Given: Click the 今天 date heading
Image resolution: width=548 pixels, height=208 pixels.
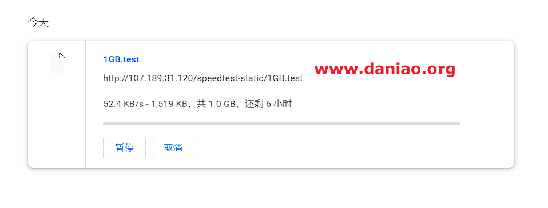Looking at the screenshot, I should pos(38,23).
